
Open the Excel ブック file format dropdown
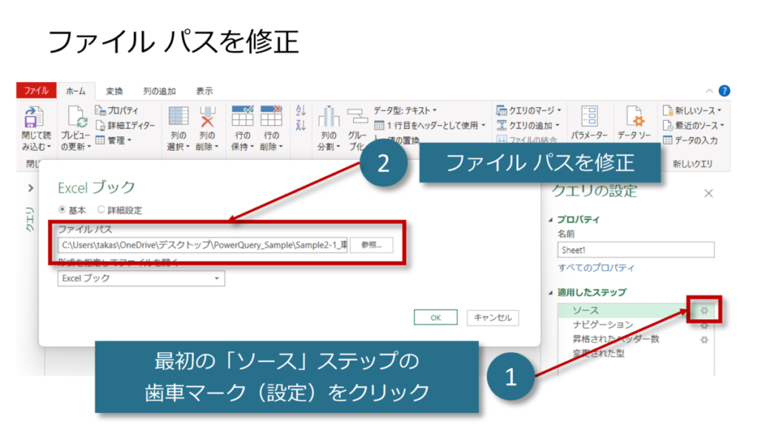tap(141, 278)
